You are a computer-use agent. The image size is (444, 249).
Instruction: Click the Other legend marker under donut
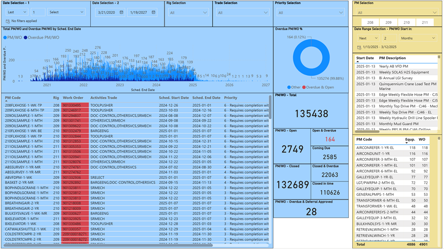tap(289, 87)
